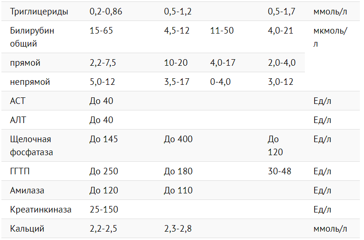The image size is (364, 240).
Task: Select the 2,3-2,8 Кальций value
Action: coord(178,229)
